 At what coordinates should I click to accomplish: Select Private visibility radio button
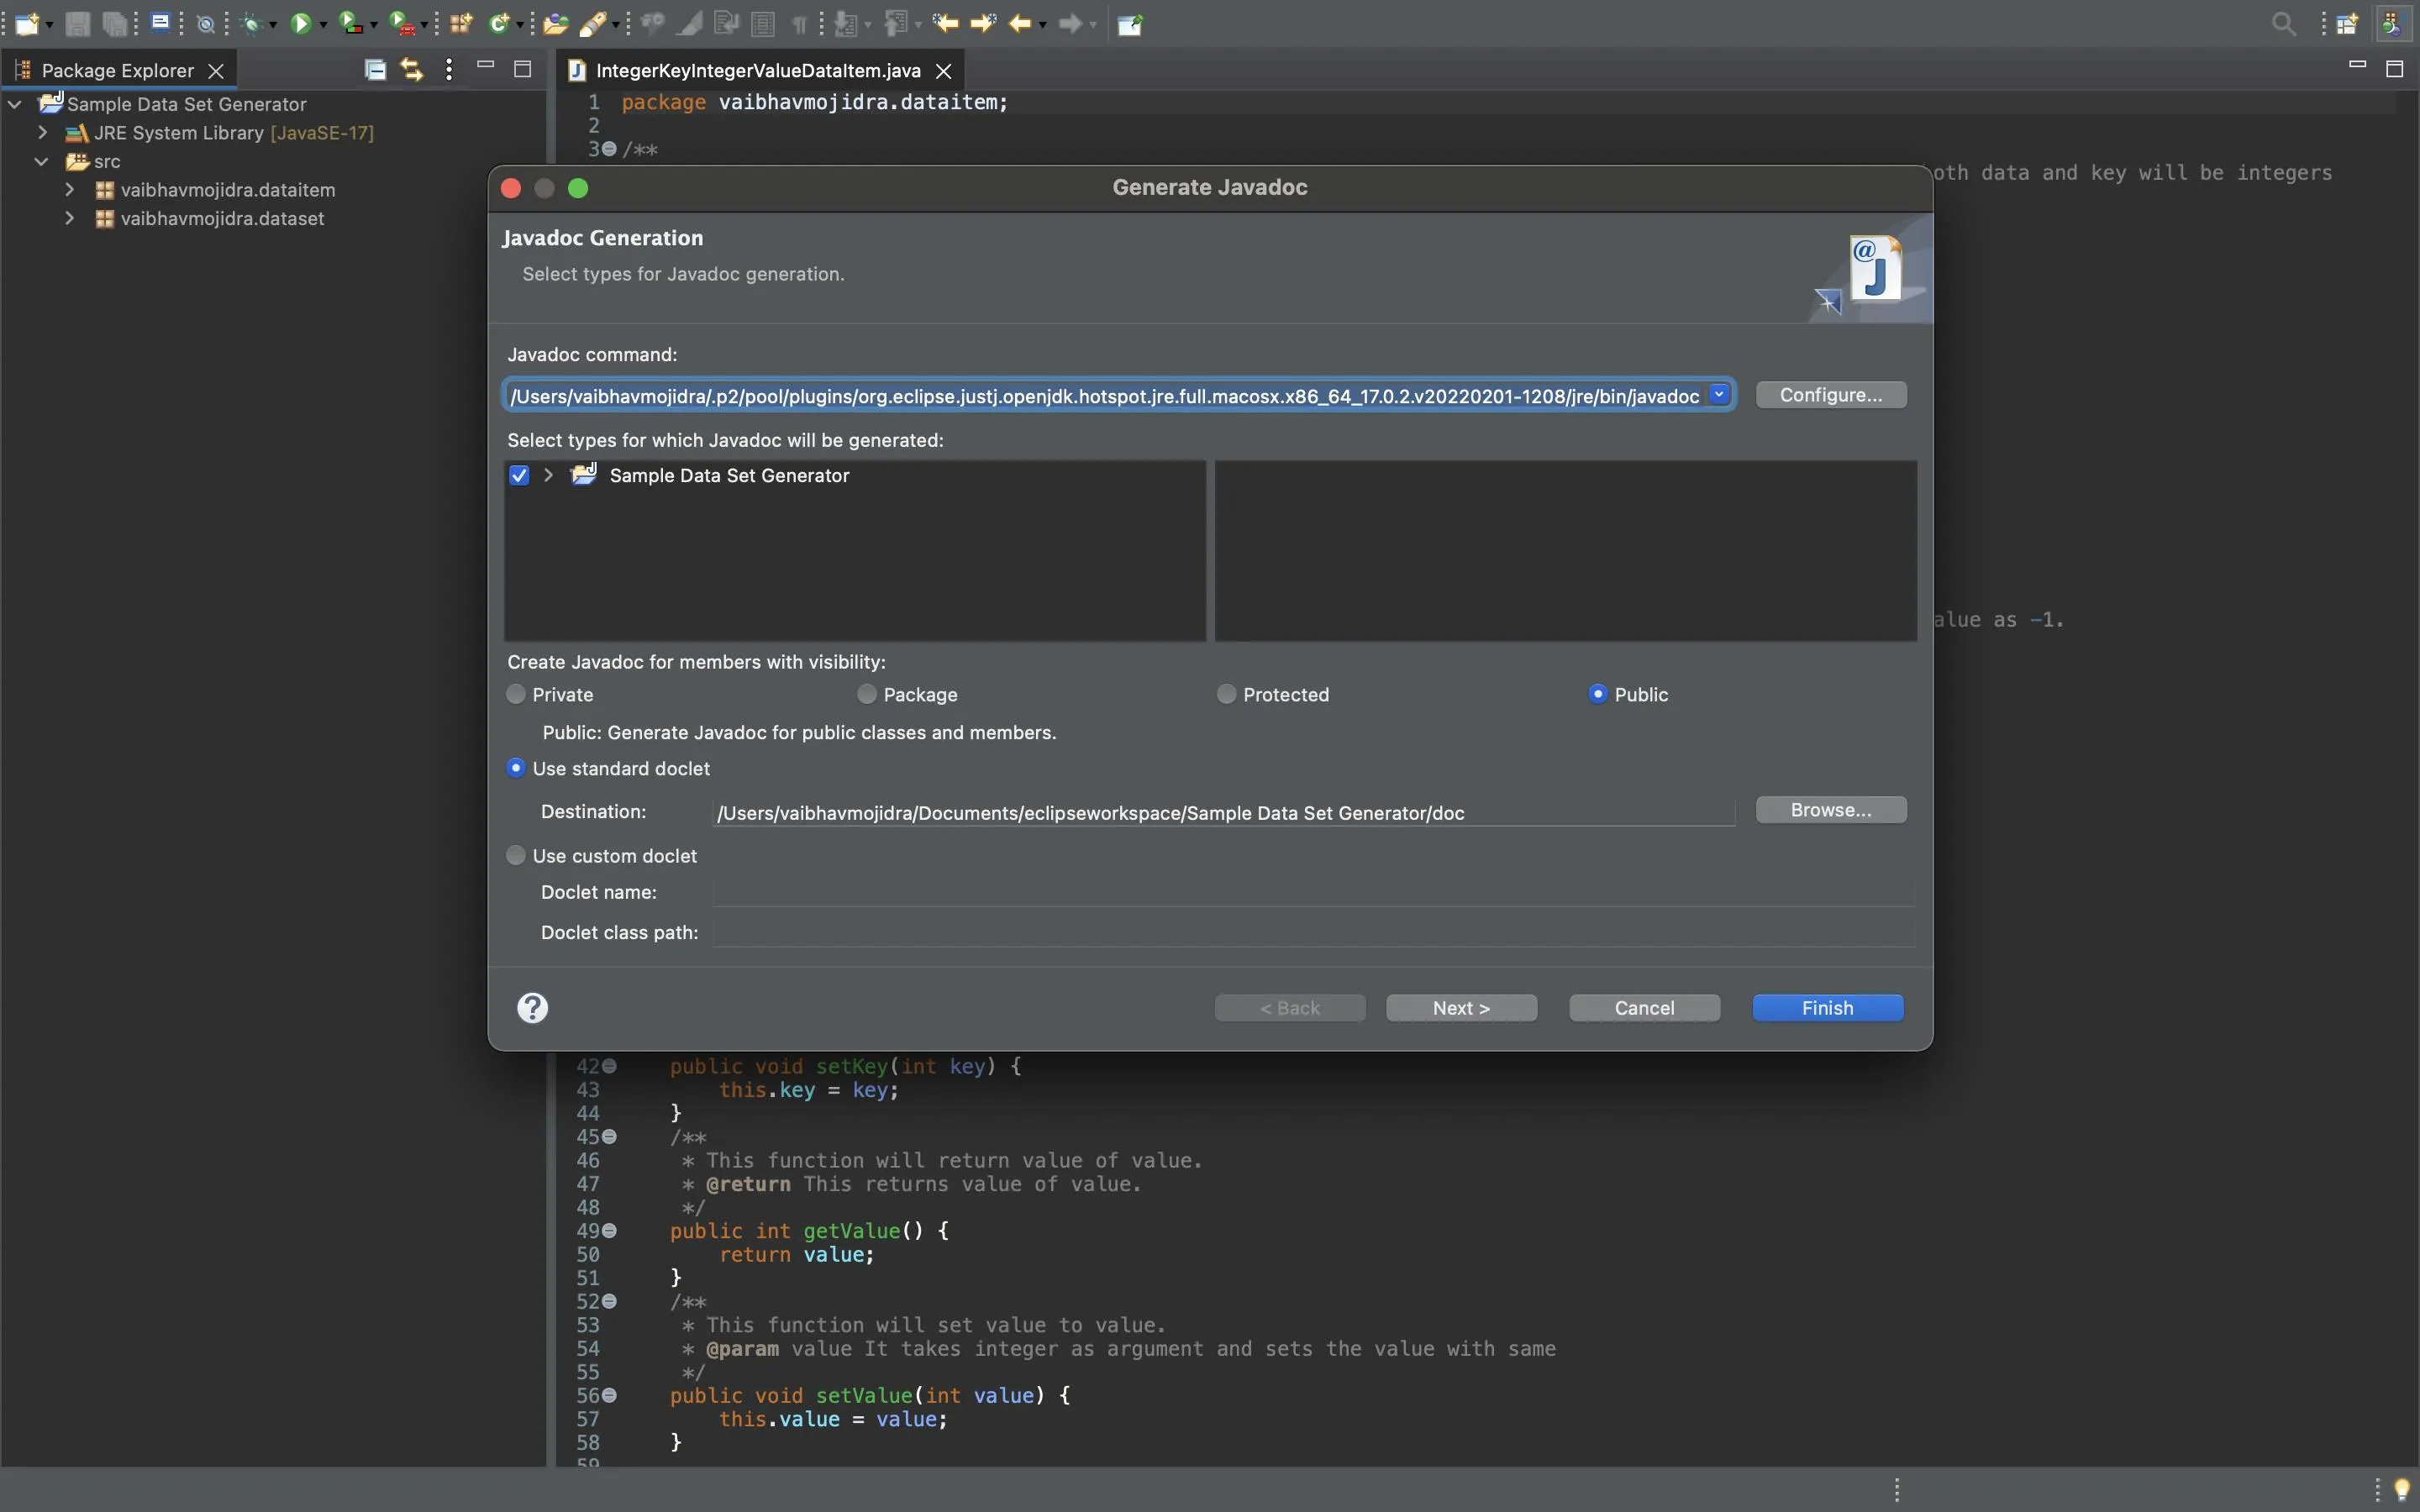516,694
